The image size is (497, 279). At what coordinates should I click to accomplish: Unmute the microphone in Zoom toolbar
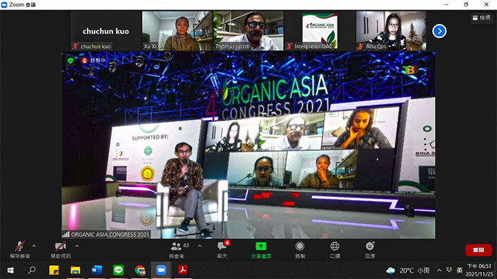19,249
